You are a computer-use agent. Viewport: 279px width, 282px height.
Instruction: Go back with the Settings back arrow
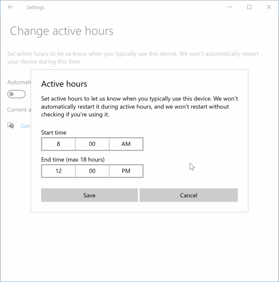[11, 7]
